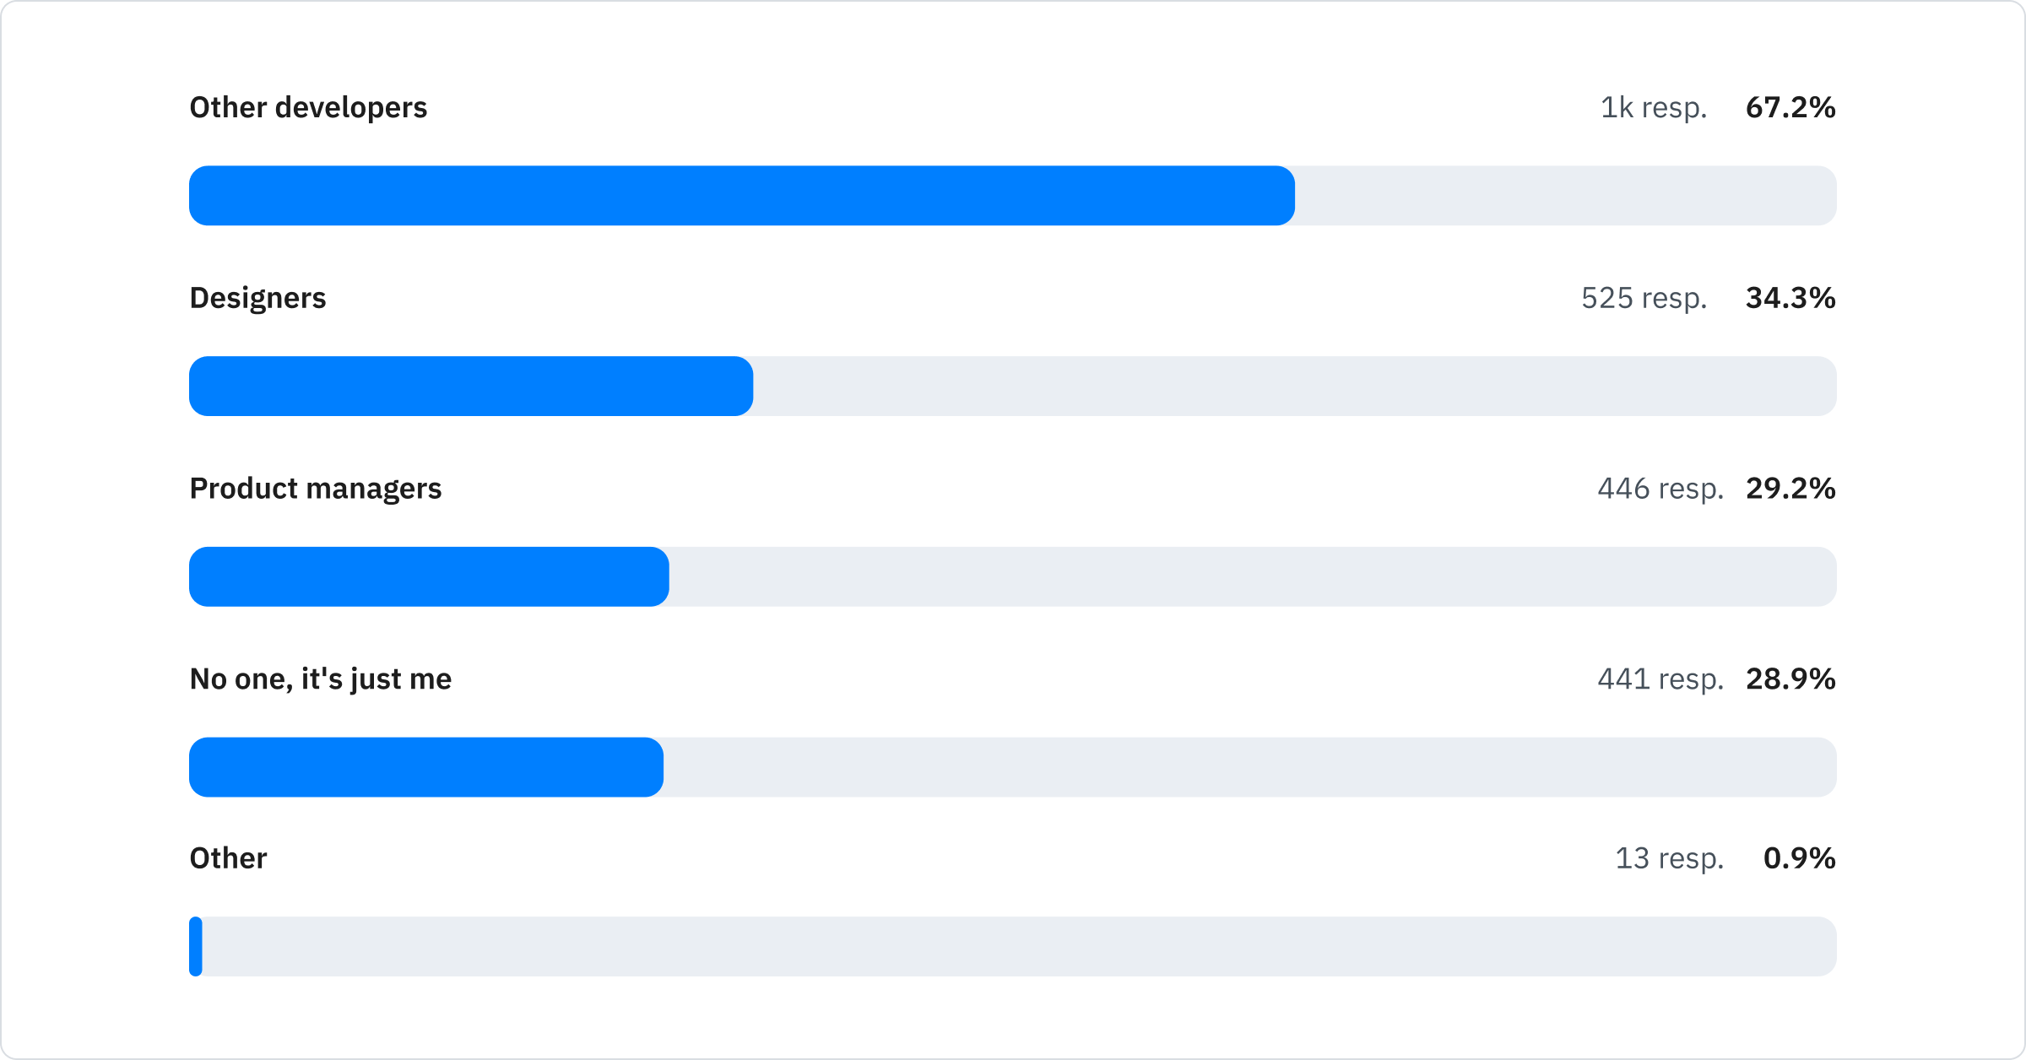Select the "Product managers" label
The width and height of the screenshot is (2026, 1060).
(316, 489)
